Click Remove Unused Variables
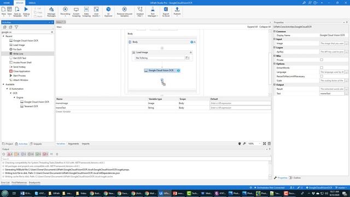 click(x=125, y=11)
